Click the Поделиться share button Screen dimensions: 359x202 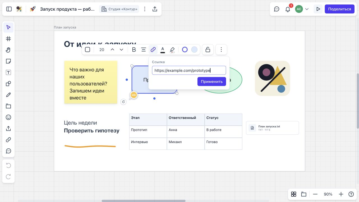click(x=340, y=9)
